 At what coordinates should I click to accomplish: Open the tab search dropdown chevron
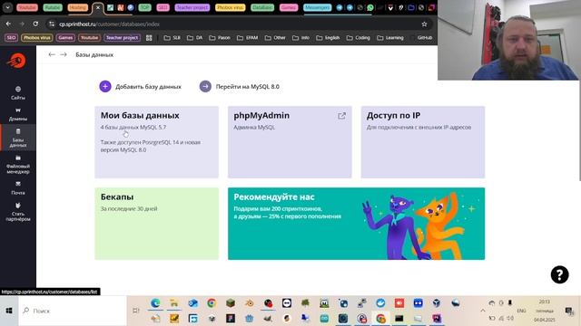[x=7, y=7]
